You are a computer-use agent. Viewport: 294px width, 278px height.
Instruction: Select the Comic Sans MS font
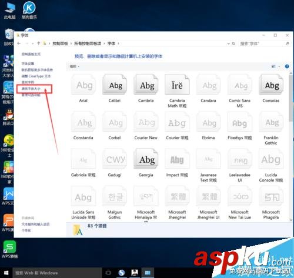[x=240, y=85]
